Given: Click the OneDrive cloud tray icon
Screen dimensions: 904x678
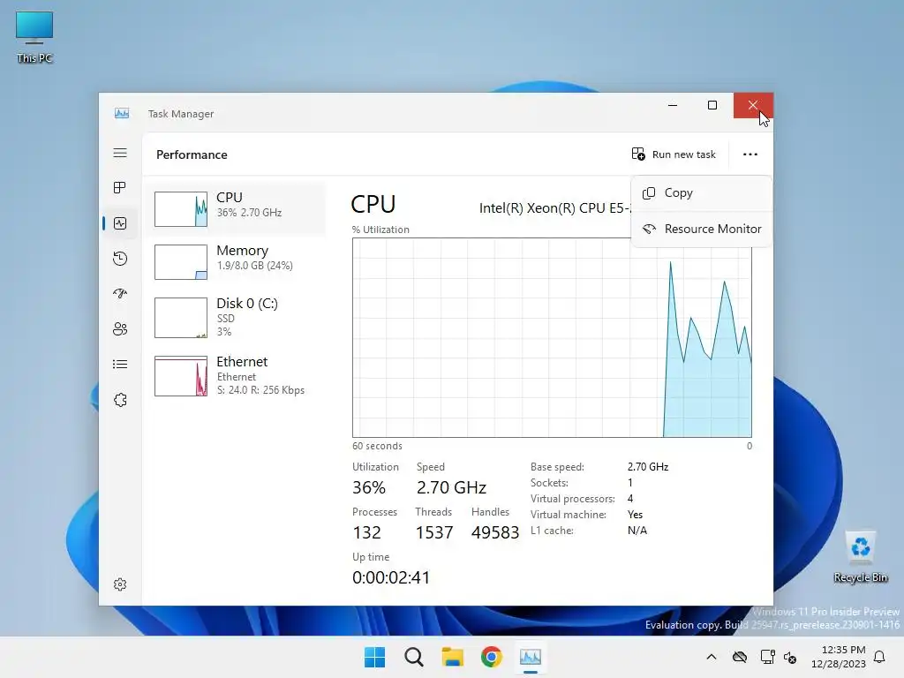Looking at the screenshot, I should tap(740, 657).
